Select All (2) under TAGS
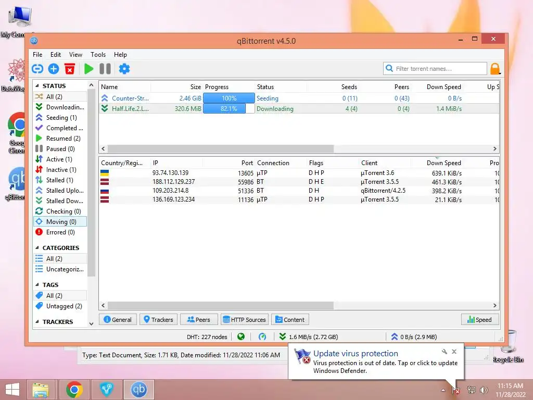This screenshot has height=400, width=533. 60,296
